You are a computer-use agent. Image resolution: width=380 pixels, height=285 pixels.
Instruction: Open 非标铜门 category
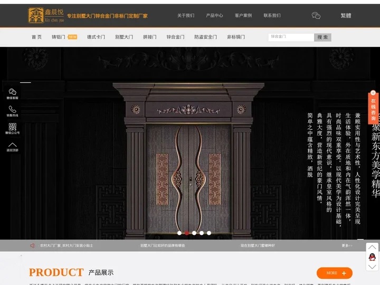[236, 37]
